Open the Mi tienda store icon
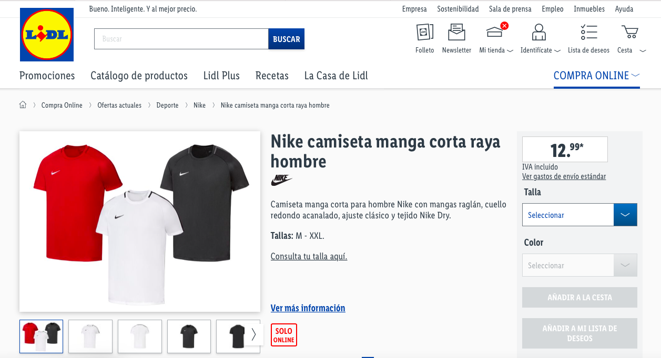The height and width of the screenshot is (358, 661). point(495,33)
